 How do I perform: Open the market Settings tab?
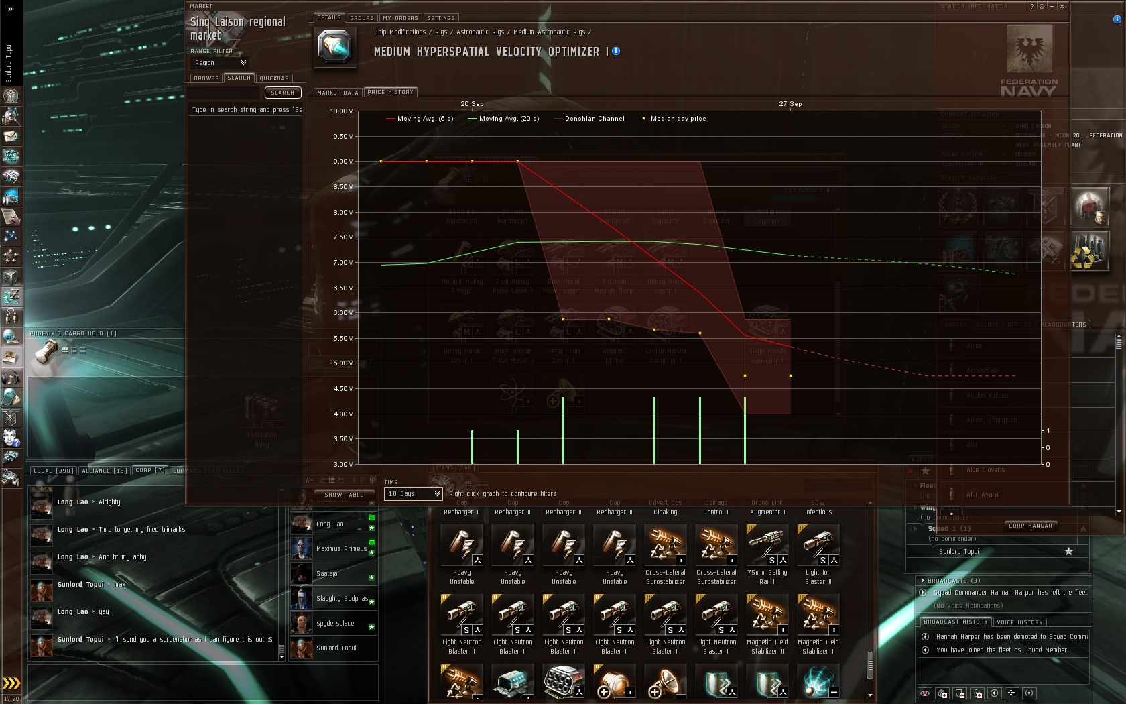coord(441,18)
